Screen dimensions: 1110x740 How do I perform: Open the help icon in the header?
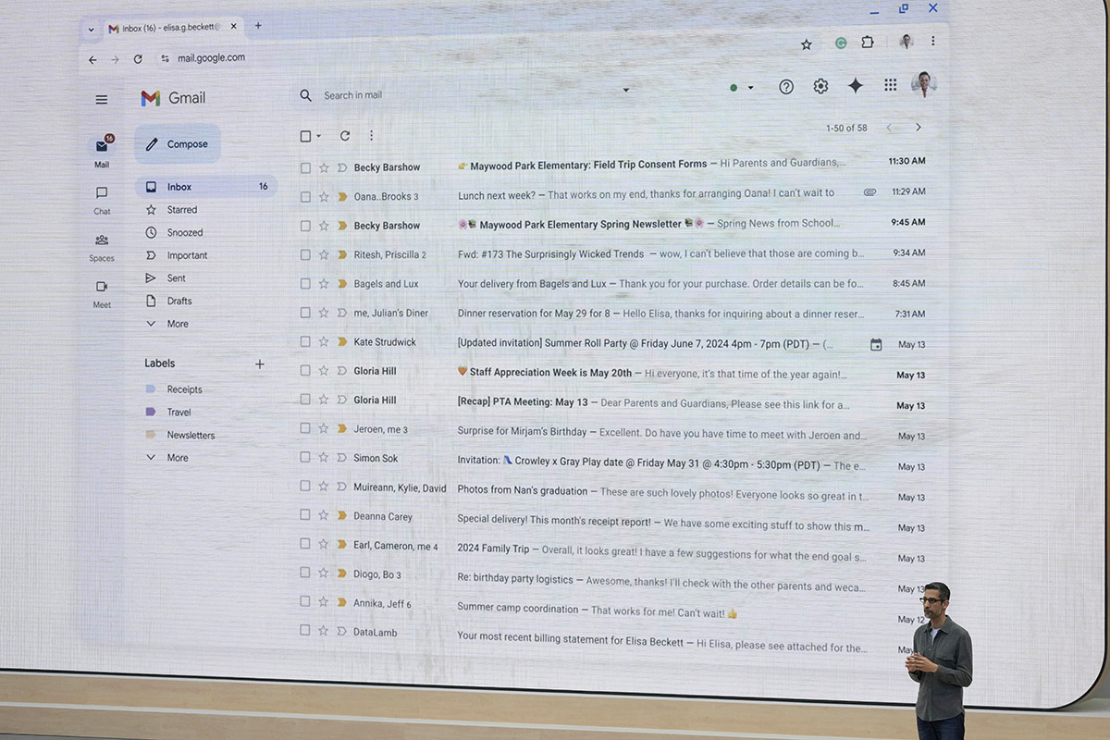[785, 86]
